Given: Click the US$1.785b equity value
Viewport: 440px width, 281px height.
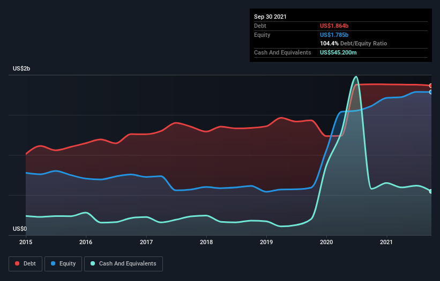Looking at the screenshot, I should [334, 35].
